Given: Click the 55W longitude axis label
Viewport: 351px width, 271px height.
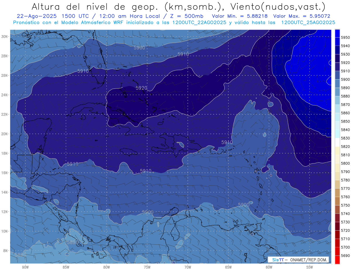Looking at the screenshot, I should click(x=310, y=267).
